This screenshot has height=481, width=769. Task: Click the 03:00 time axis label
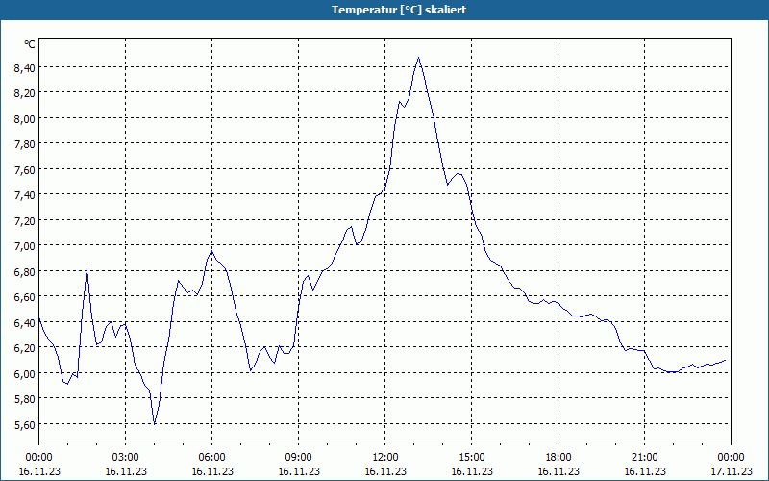pyautogui.click(x=126, y=458)
